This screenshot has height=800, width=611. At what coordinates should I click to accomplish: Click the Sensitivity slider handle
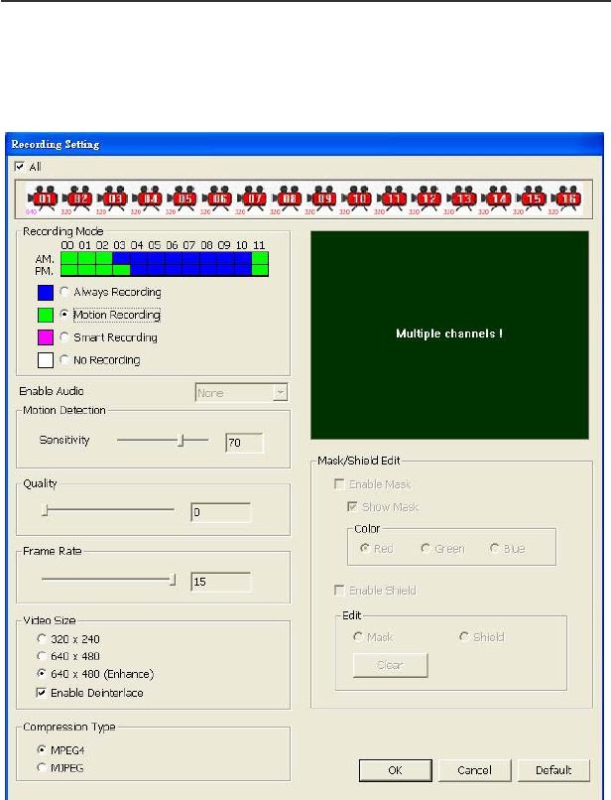coord(181,440)
